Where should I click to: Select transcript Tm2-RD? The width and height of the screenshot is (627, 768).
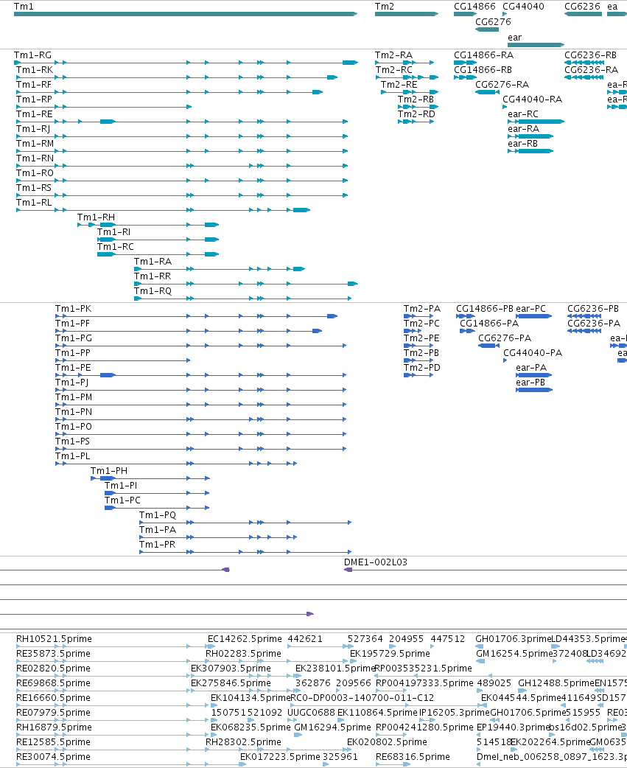[x=416, y=122]
